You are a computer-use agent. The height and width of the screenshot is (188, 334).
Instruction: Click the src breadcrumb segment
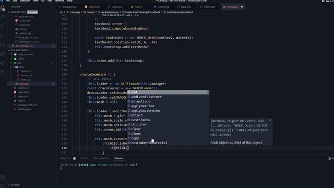(x=61, y=12)
